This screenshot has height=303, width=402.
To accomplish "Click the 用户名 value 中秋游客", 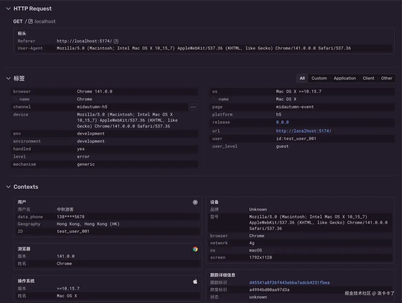I will pos(65,210).
